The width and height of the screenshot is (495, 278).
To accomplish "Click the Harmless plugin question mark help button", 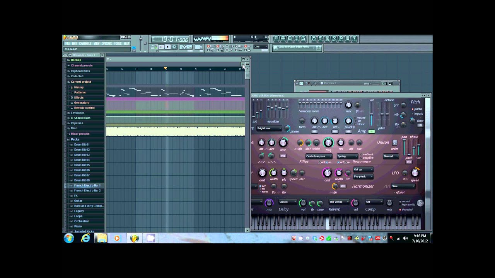I will (420, 203).
